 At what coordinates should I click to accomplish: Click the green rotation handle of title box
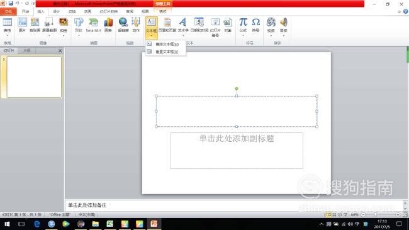point(237,89)
